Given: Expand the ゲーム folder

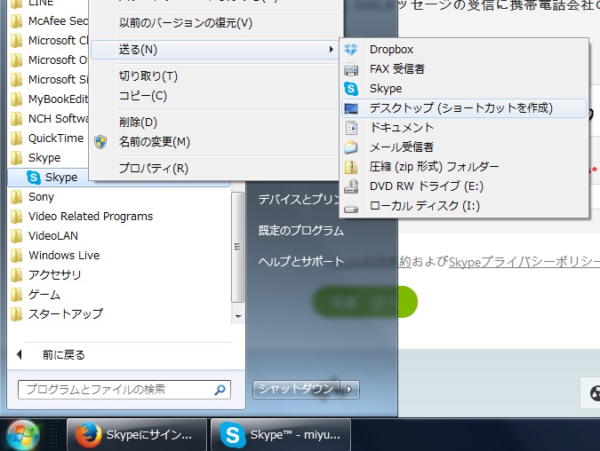Looking at the screenshot, I should click(119, 295).
